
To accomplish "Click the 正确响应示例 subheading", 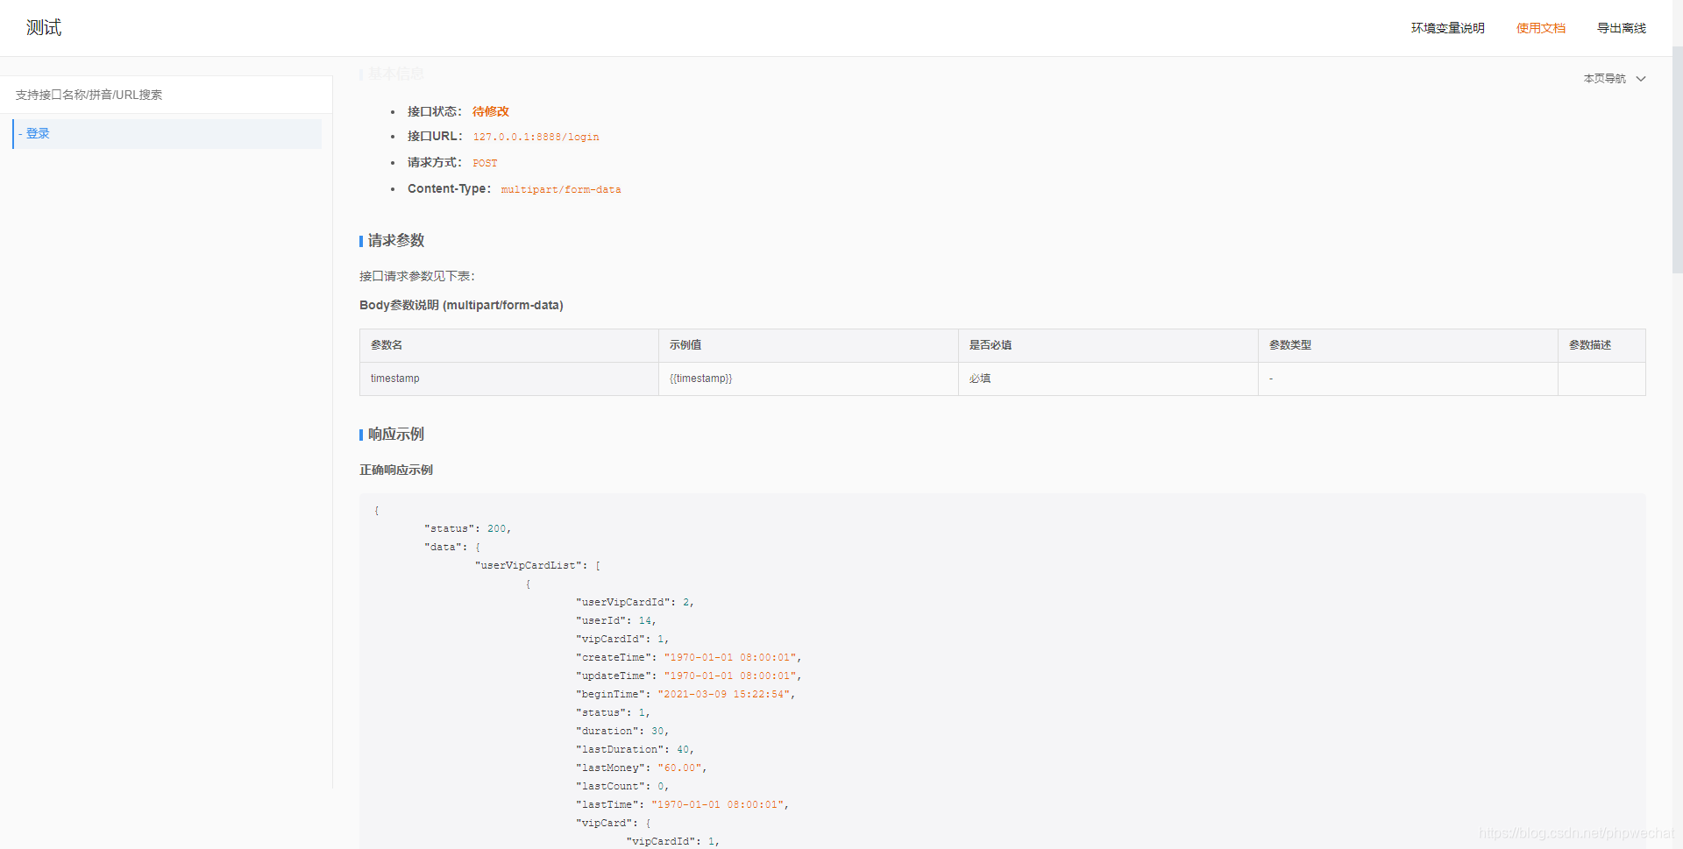I will tap(396, 470).
